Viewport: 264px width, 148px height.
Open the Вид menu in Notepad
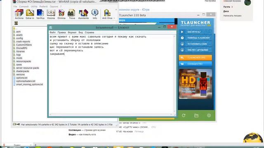click(x=81, y=32)
